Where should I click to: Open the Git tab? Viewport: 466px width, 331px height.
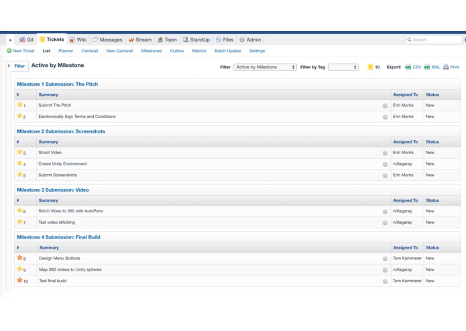pos(26,40)
